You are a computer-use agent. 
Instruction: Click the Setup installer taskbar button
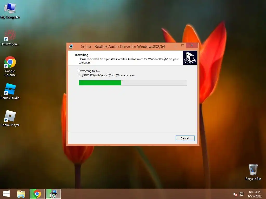click(x=53, y=194)
